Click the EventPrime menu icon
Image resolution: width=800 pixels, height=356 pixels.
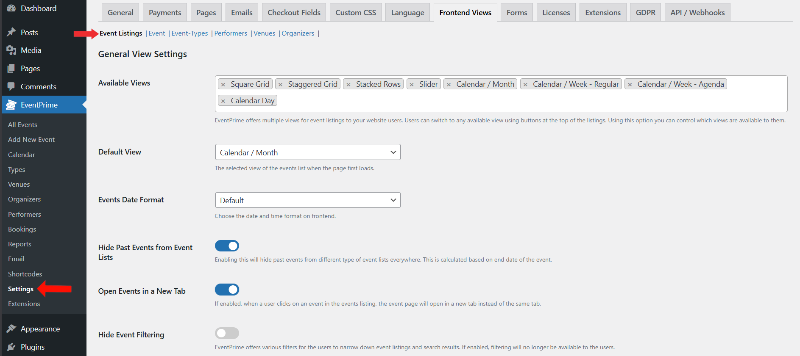click(x=11, y=105)
